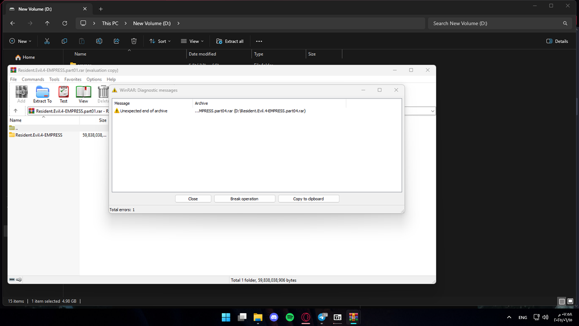Click the Explorer search magnifier icon
This screenshot has height=326, width=579.
(565, 23)
